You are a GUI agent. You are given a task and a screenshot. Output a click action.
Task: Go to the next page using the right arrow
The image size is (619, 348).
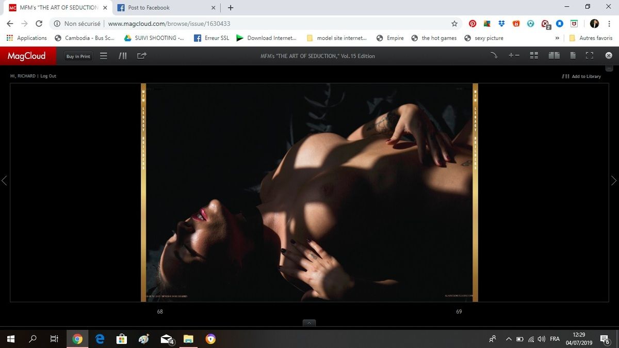(x=613, y=180)
